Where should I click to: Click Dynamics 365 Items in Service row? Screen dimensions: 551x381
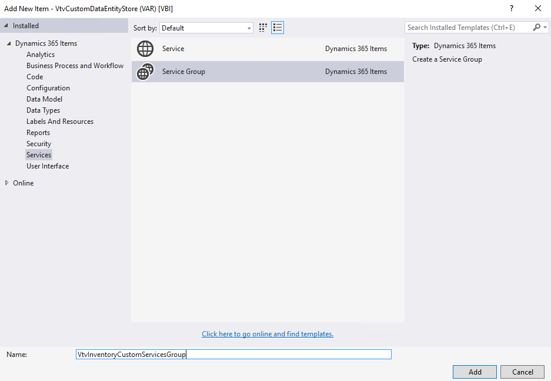click(356, 49)
